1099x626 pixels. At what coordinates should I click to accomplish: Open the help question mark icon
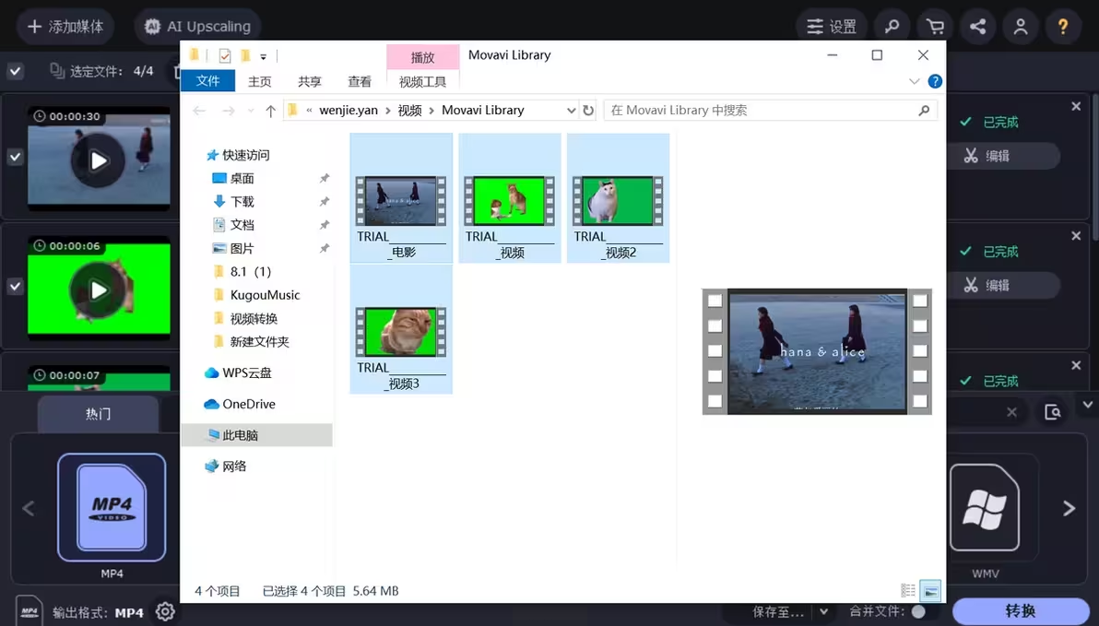pos(1062,27)
